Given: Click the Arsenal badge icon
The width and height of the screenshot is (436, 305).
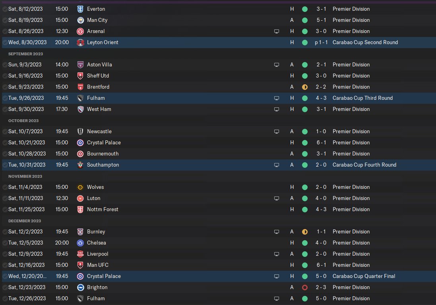Looking at the screenshot, I should click(x=80, y=31).
